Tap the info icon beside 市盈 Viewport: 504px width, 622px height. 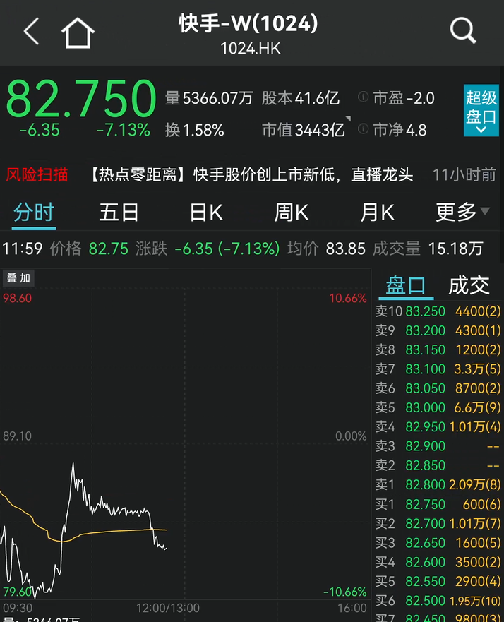pos(363,97)
